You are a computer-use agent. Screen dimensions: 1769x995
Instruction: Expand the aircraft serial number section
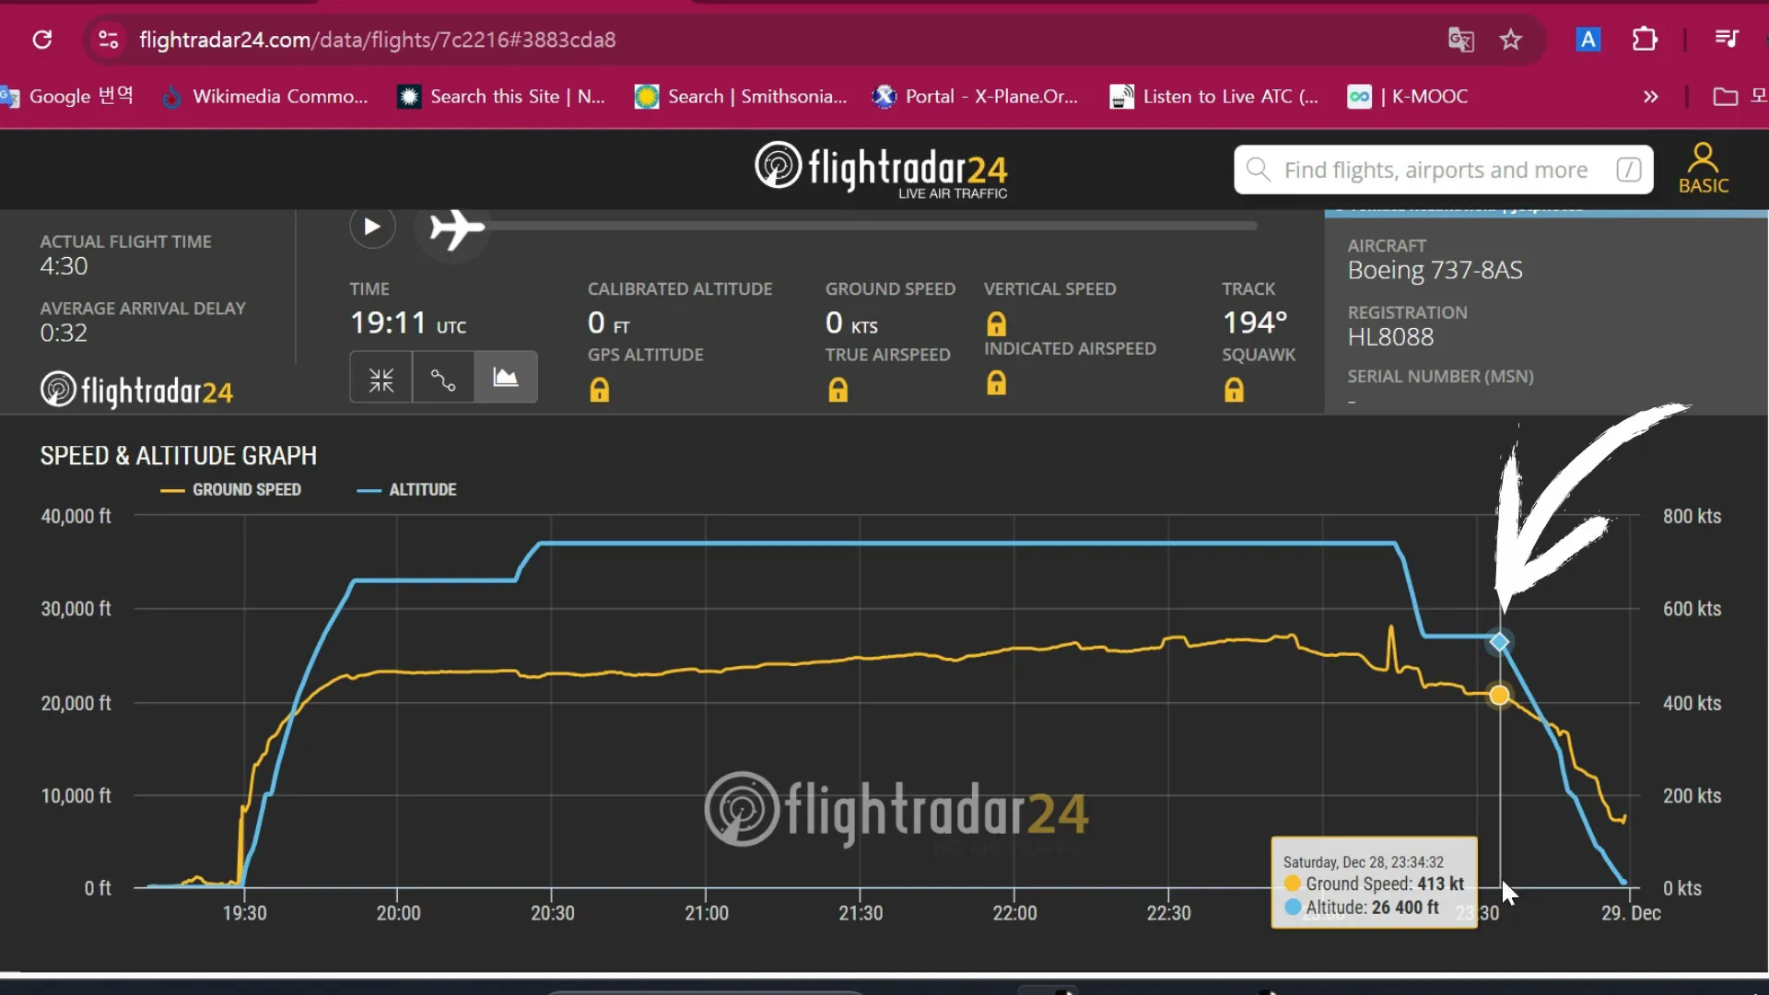[1440, 375]
